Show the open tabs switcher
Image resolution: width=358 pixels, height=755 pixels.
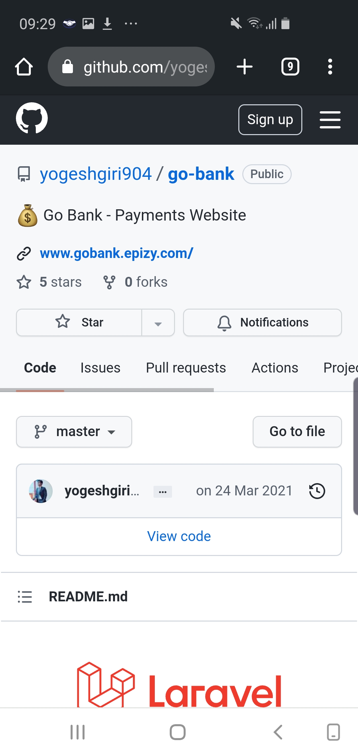[x=290, y=67]
